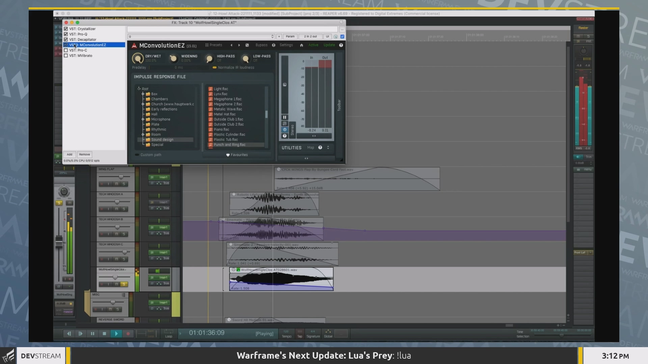Image resolution: width=648 pixels, height=364 pixels.
Task: Load the previous preset arrow
Action: point(231,45)
